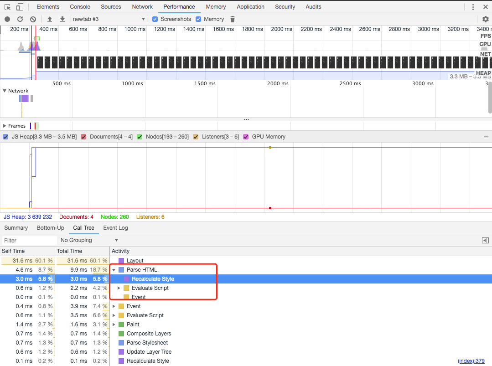Open the memory counters menu icon

487,137
